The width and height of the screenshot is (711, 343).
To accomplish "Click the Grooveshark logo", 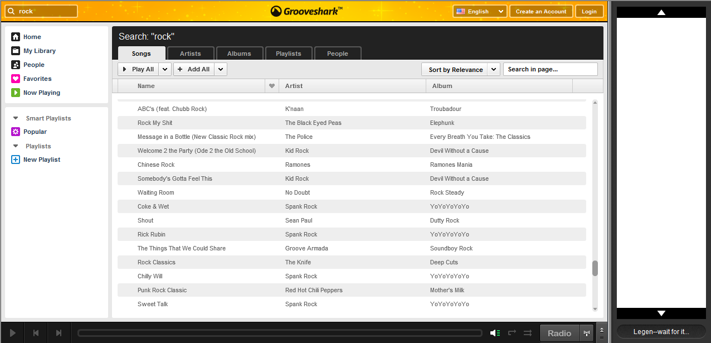I will coord(306,11).
